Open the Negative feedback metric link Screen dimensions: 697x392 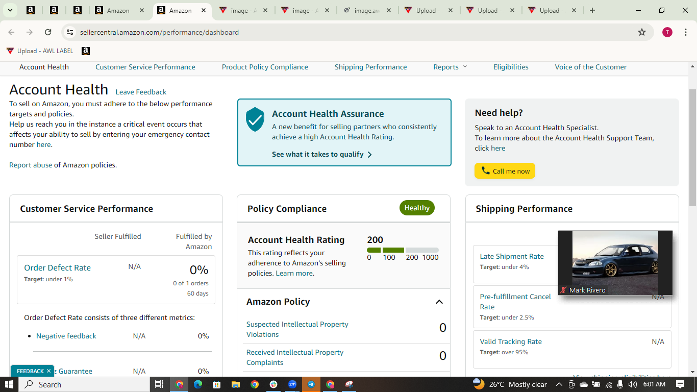point(66,336)
